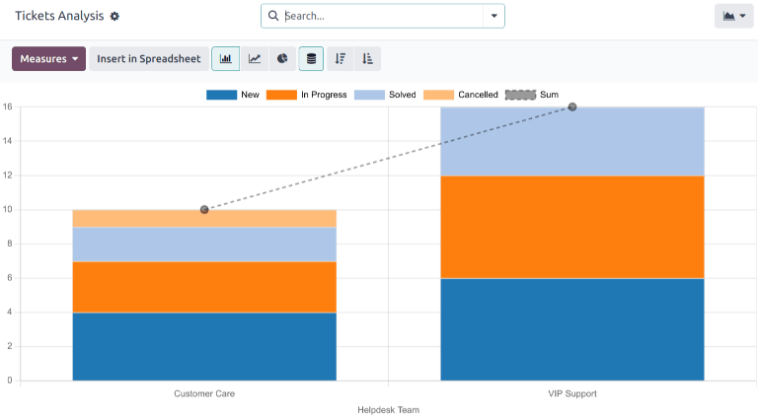Expand the search options dropdown arrow
The height and width of the screenshot is (418, 758).
click(x=493, y=16)
